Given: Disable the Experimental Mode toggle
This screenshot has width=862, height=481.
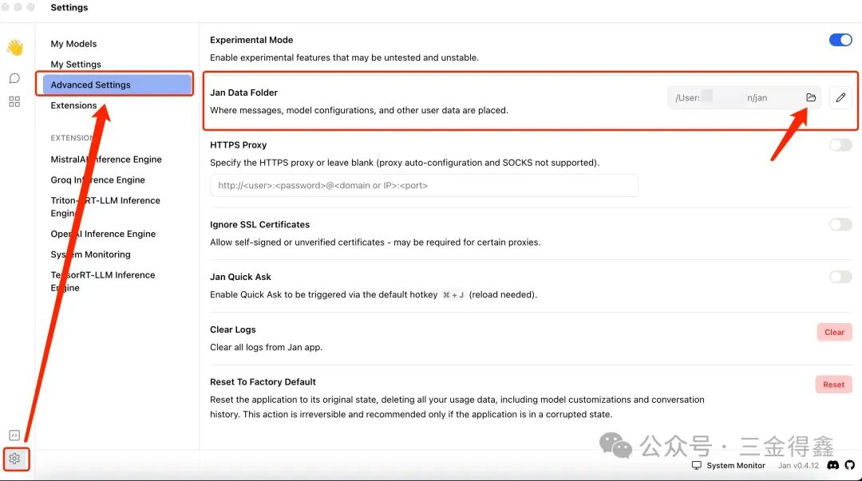Looking at the screenshot, I should (840, 40).
